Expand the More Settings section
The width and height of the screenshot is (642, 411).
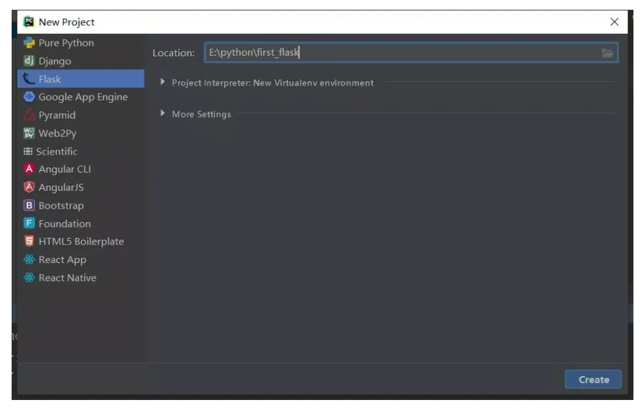163,113
